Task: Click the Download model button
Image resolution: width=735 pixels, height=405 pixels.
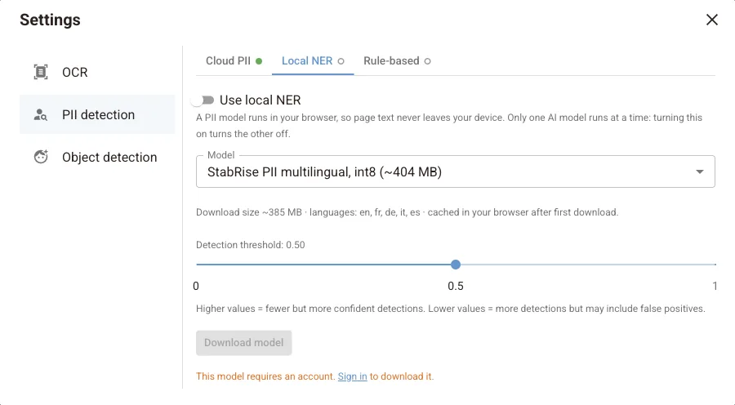Action: coord(243,343)
